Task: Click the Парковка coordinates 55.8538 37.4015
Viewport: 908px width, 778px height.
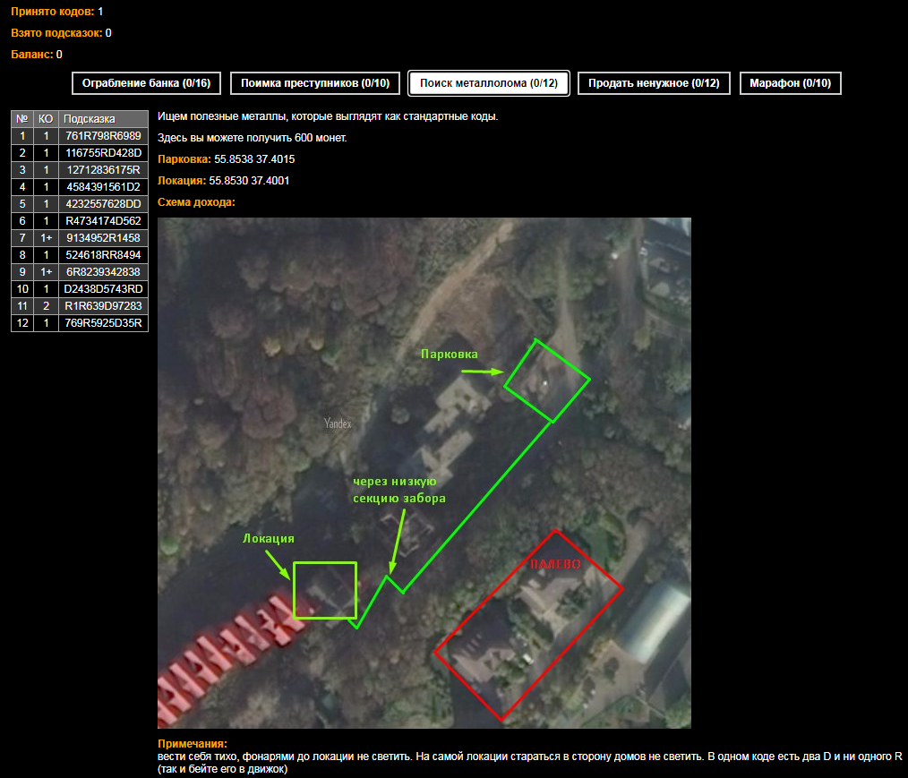Action: click(254, 159)
